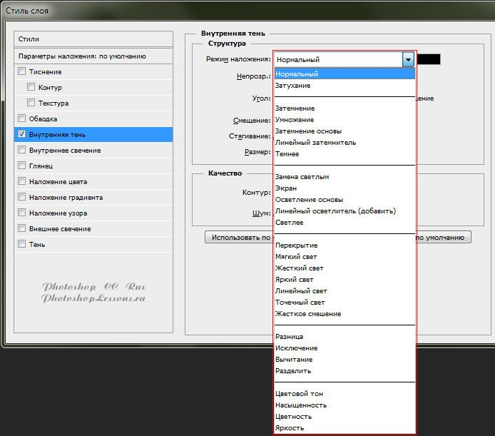
Task: Turn on the Тень effect checkbox
Action: [21, 245]
